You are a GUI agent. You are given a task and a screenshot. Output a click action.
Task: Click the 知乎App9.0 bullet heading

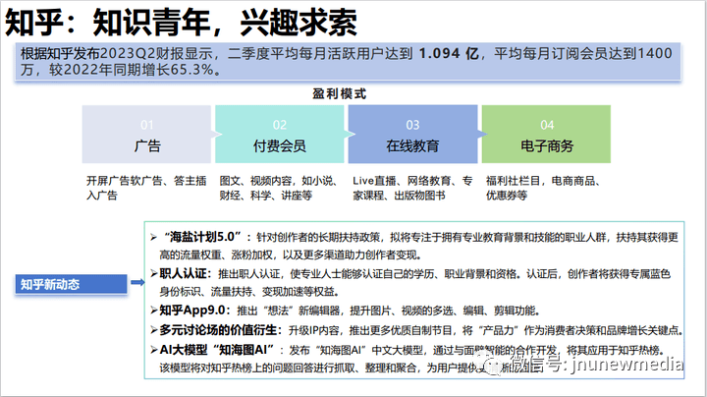coord(194,311)
